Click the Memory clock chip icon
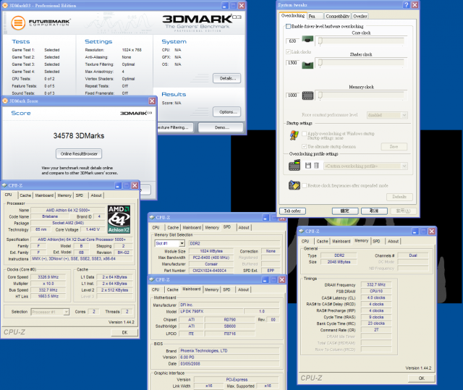 [x=307, y=96]
